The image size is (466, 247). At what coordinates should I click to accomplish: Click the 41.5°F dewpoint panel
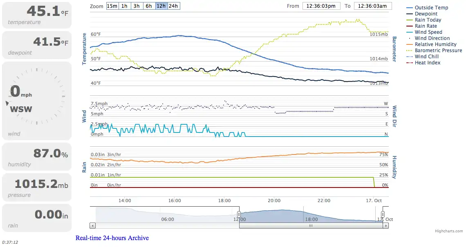(37, 45)
